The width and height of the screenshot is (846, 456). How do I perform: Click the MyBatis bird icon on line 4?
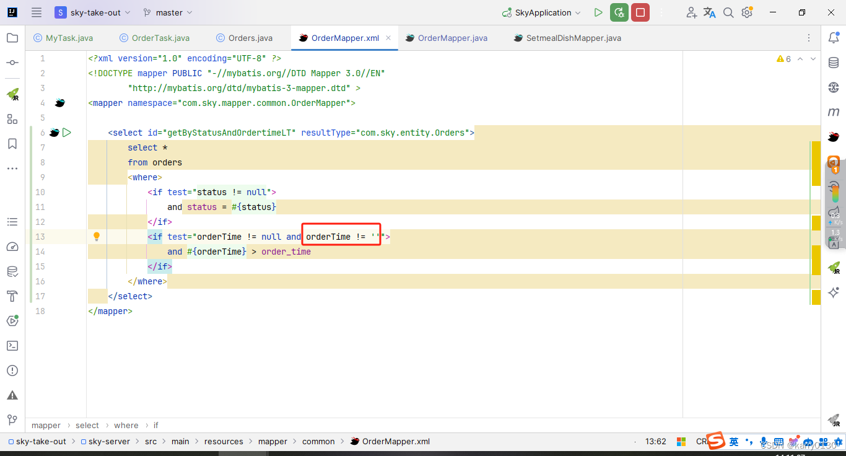pos(59,102)
